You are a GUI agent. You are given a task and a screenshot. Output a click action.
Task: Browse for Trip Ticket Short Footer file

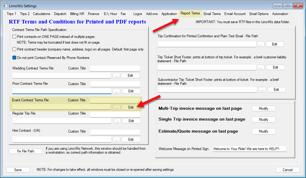261,67
